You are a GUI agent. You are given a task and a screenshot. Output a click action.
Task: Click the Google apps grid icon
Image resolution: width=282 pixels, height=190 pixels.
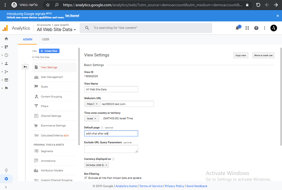[247, 28]
